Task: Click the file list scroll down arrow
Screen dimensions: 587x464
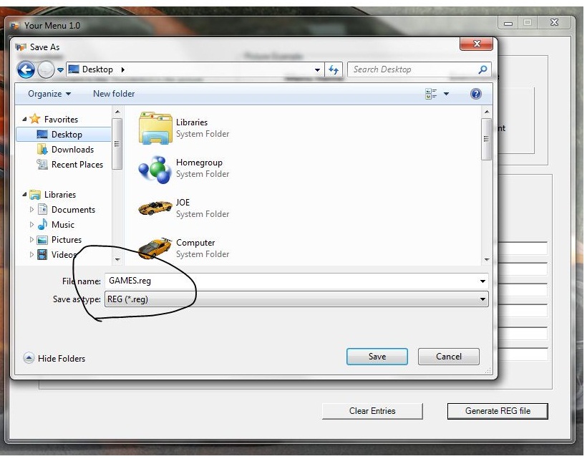Action: click(x=486, y=259)
